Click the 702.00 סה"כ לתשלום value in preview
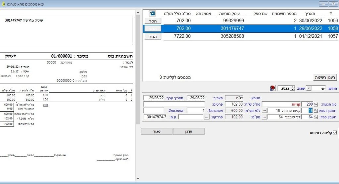Image resolution: width=339 pixels, height=184 pixels. pos(8,124)
